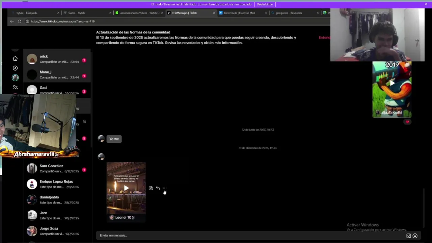The image size is (432, 243).
Task: Close the hytale - Búsqueda tab
Action: click(58, 13)
